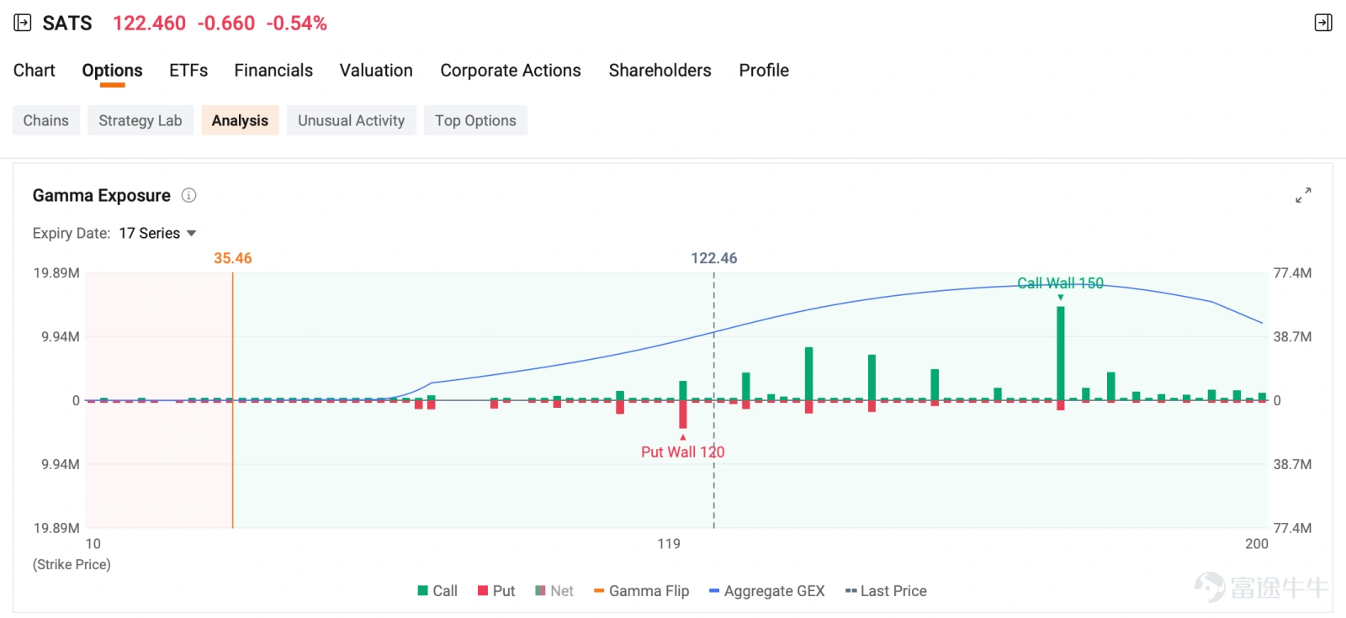The image size is (1346, 618).
Task: Toggle Gamma Flip line in legend
Action: 641,591
